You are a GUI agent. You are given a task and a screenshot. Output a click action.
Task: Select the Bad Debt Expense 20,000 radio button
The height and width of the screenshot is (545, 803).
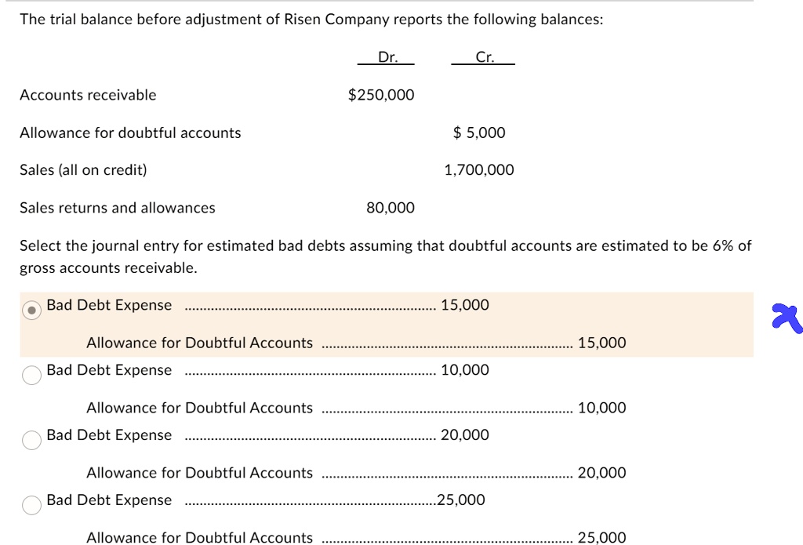pos(31,440)
